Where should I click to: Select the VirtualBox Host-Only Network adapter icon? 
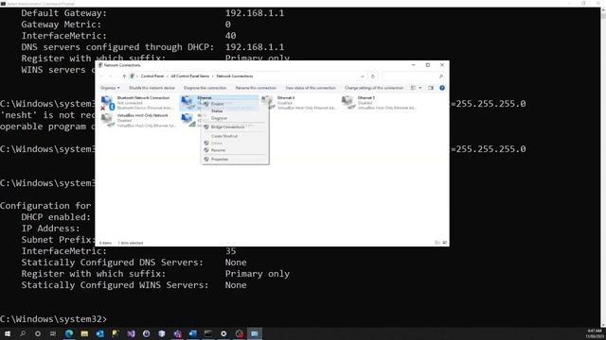[x=108, y=120]
